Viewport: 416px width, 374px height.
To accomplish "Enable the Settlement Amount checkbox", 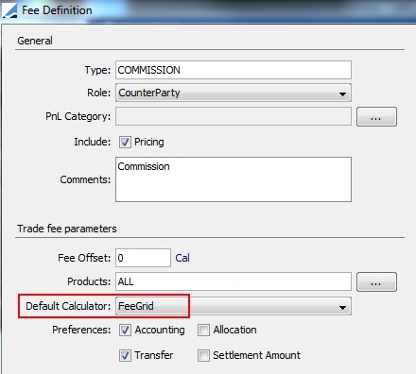I will 203,355.
